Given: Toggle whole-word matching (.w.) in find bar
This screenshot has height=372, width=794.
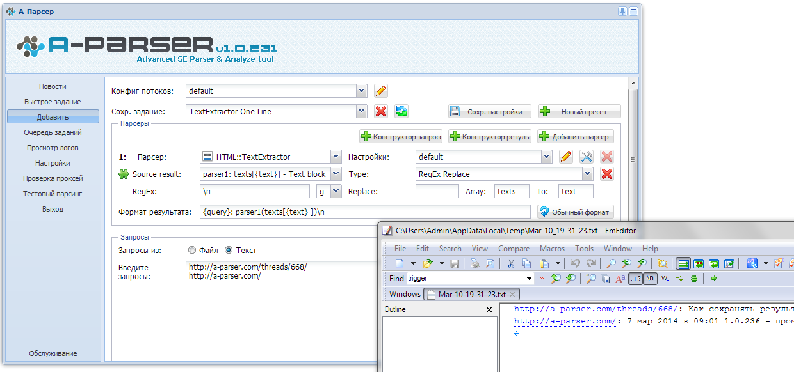Looking at the screenshot, I should [665, 279].
